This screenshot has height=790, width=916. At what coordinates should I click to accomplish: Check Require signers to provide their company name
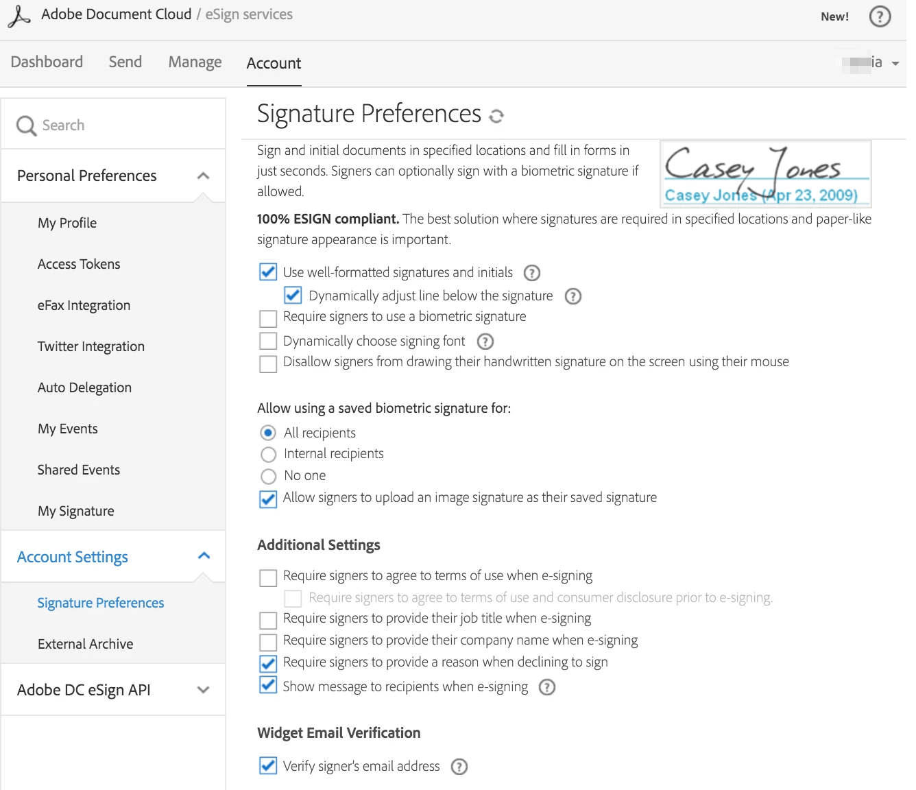[268, 642]
